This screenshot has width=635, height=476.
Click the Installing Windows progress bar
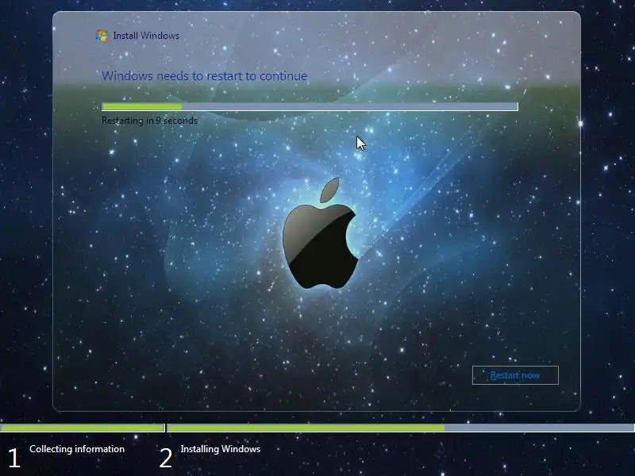(x=401, y=428)
